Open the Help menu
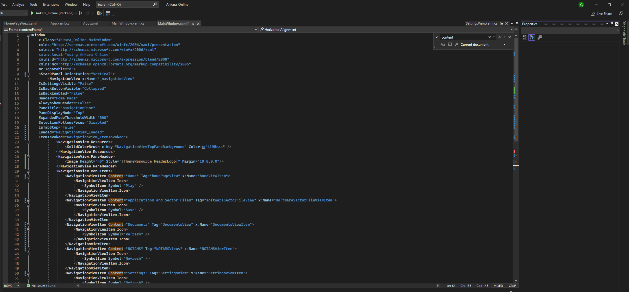 pyautogui.click(x=87, y=5)
